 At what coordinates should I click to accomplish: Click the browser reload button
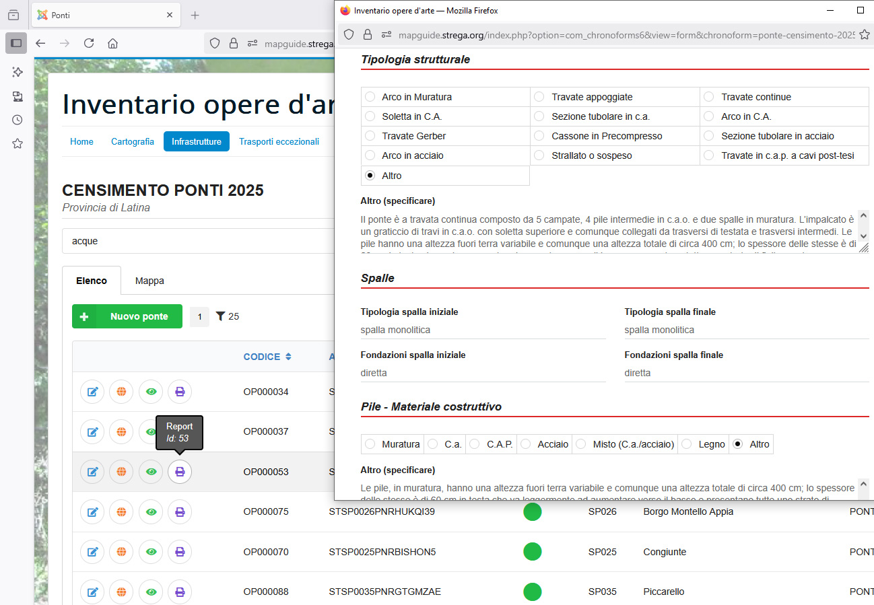(88, 43)
